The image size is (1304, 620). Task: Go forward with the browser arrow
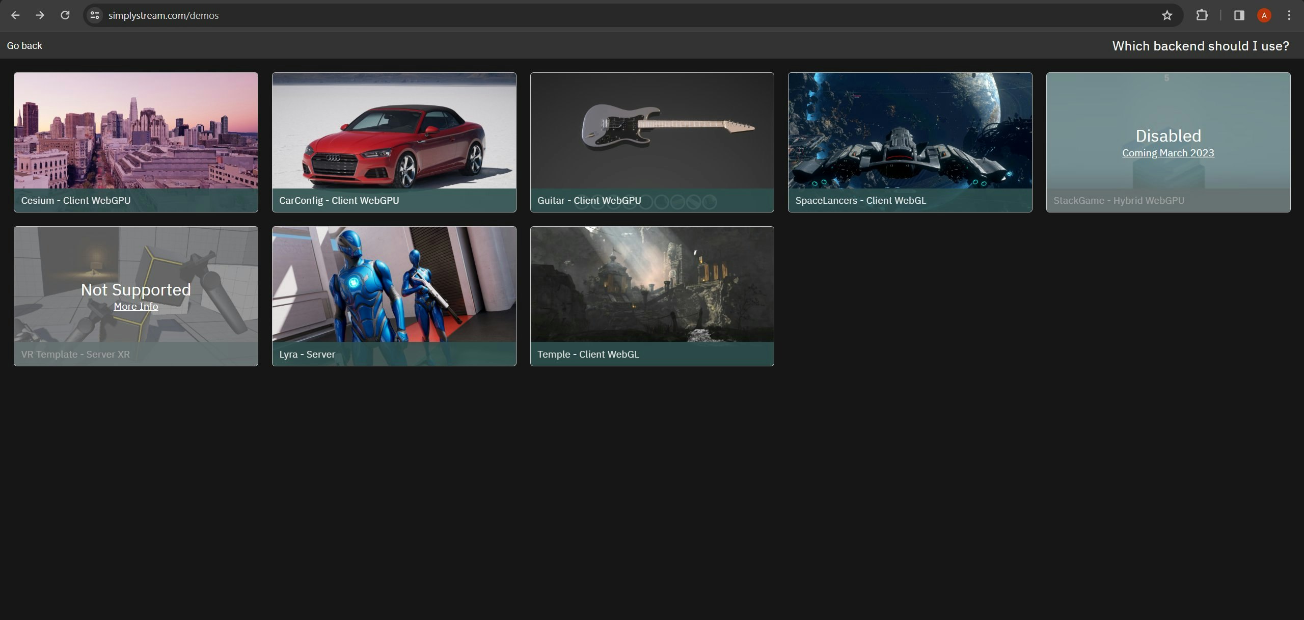tap(40, 15)
